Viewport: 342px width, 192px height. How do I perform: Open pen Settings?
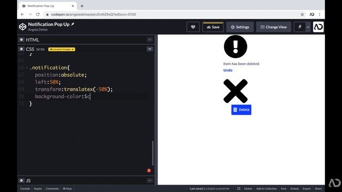pyautogui.click(x=240, y=27)
